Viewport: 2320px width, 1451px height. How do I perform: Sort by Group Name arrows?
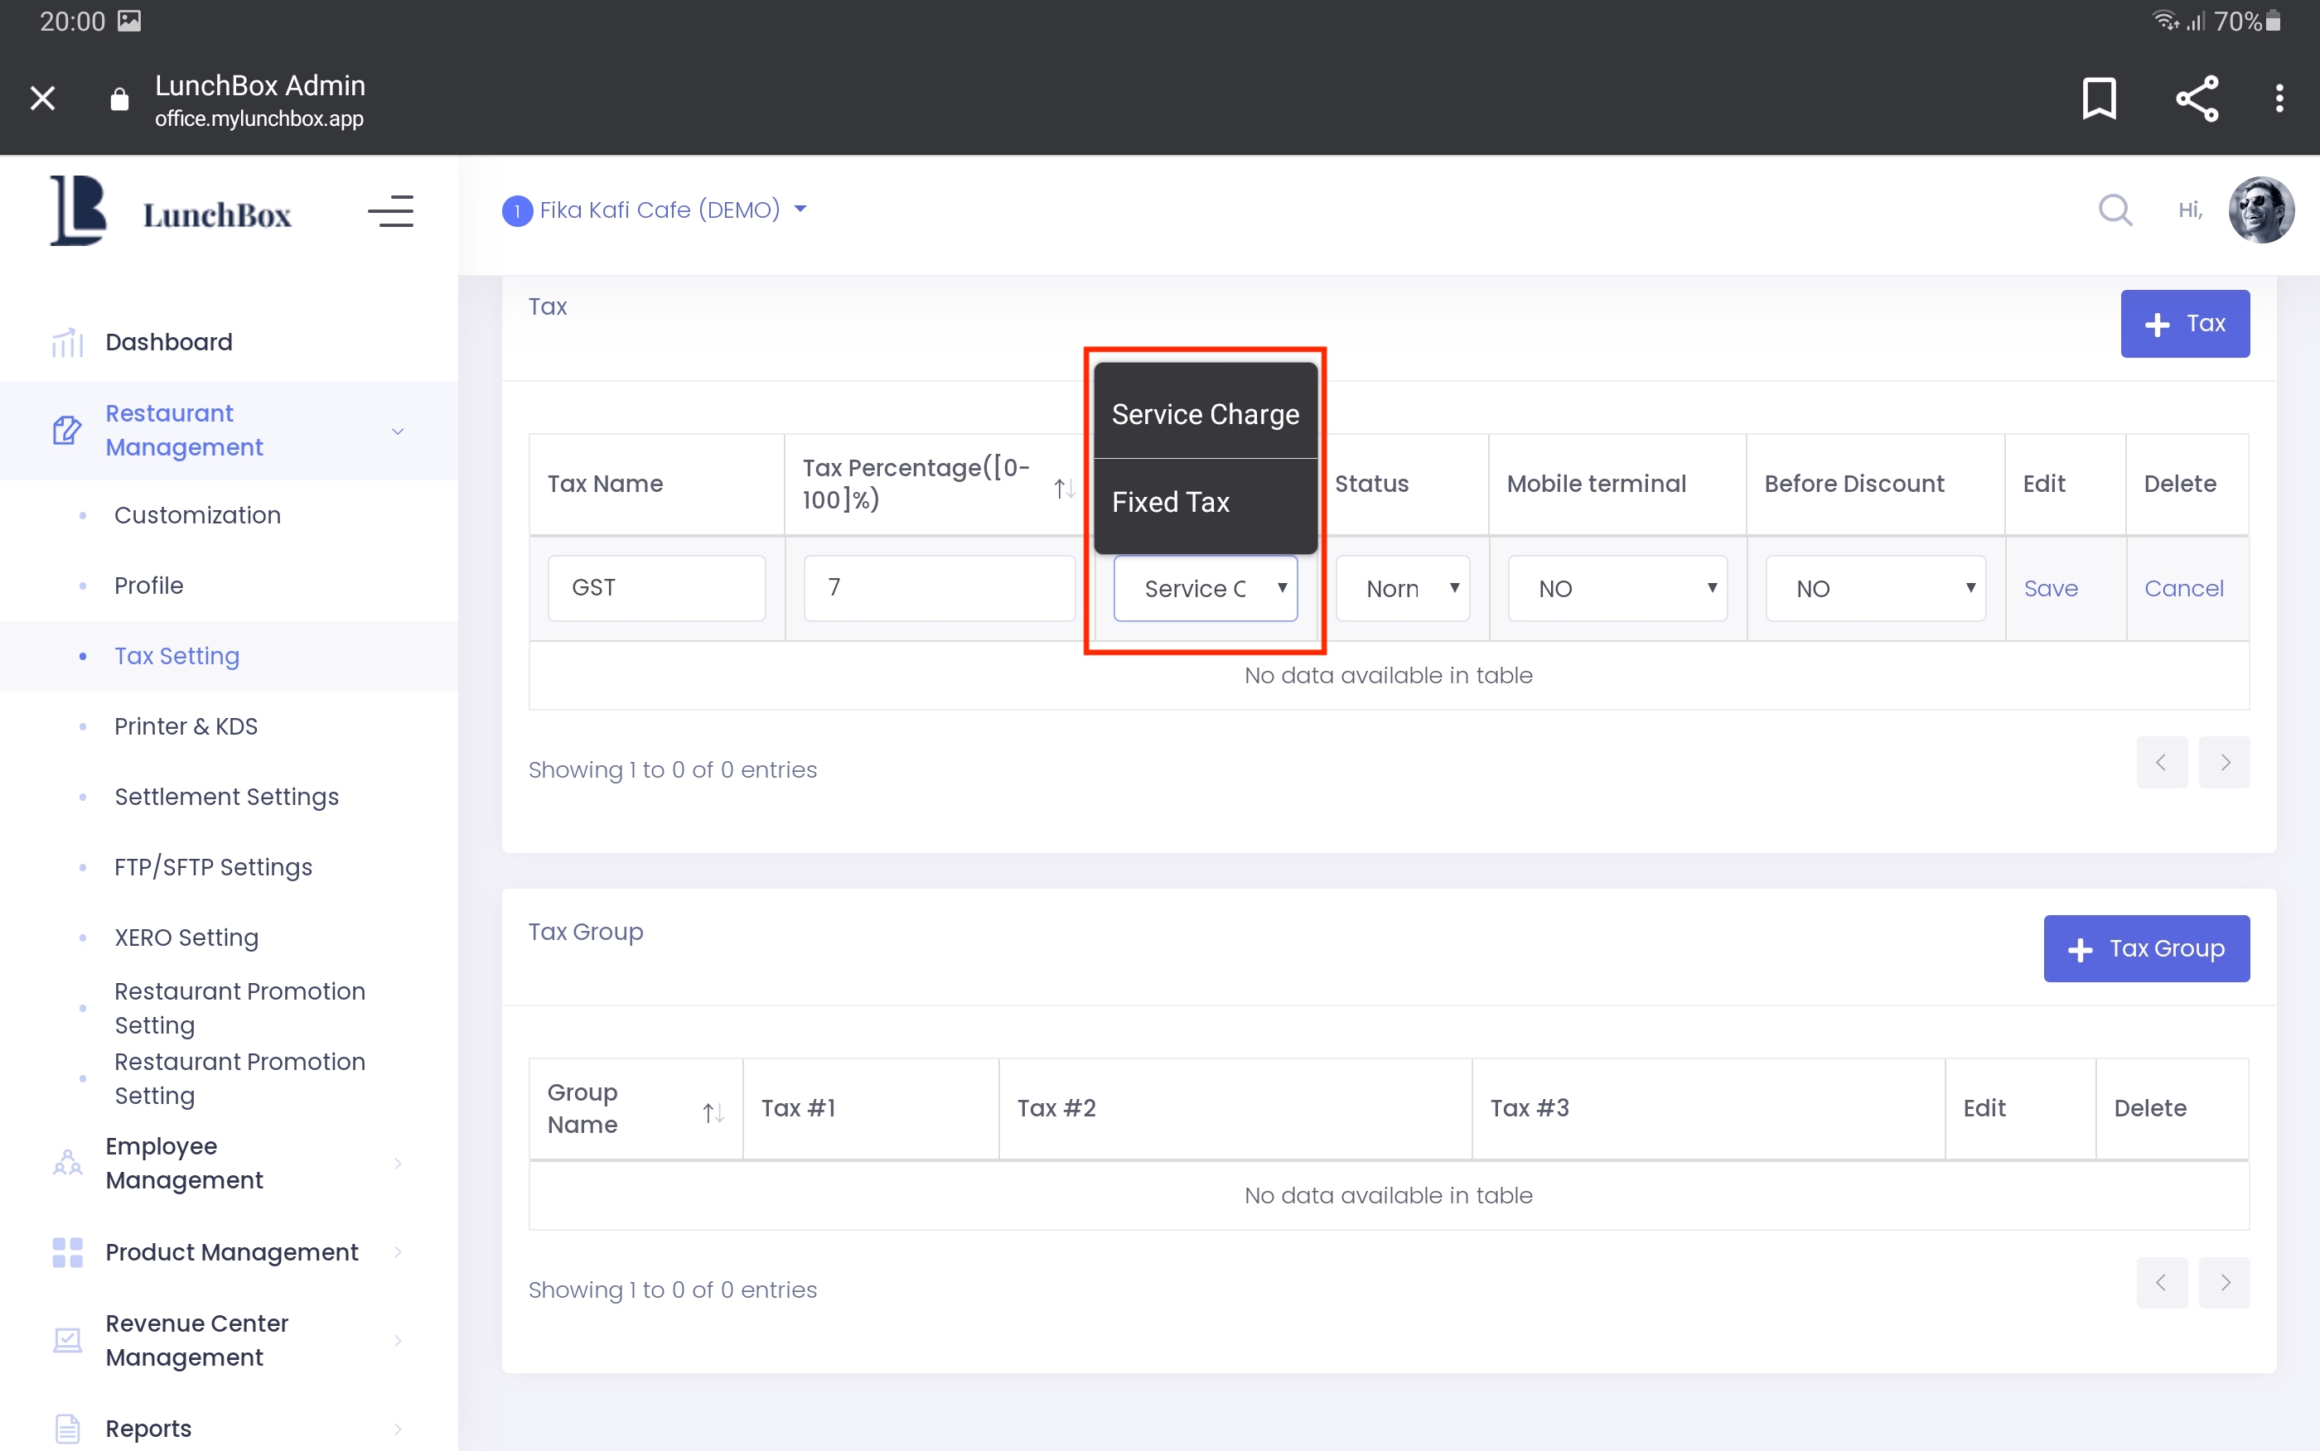pyautogui.click(x=713, y=1112)
